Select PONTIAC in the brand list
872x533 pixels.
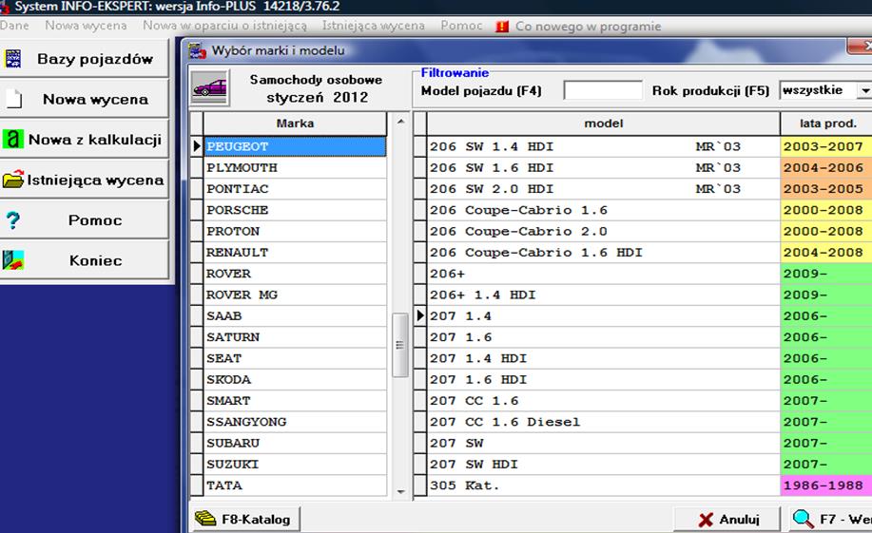click(295, 189)
